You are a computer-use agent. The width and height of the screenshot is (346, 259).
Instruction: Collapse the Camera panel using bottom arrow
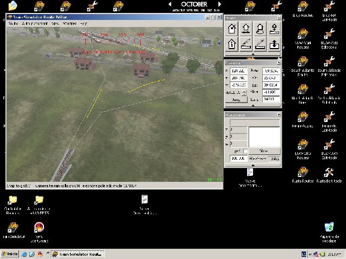tap(253, 106)
